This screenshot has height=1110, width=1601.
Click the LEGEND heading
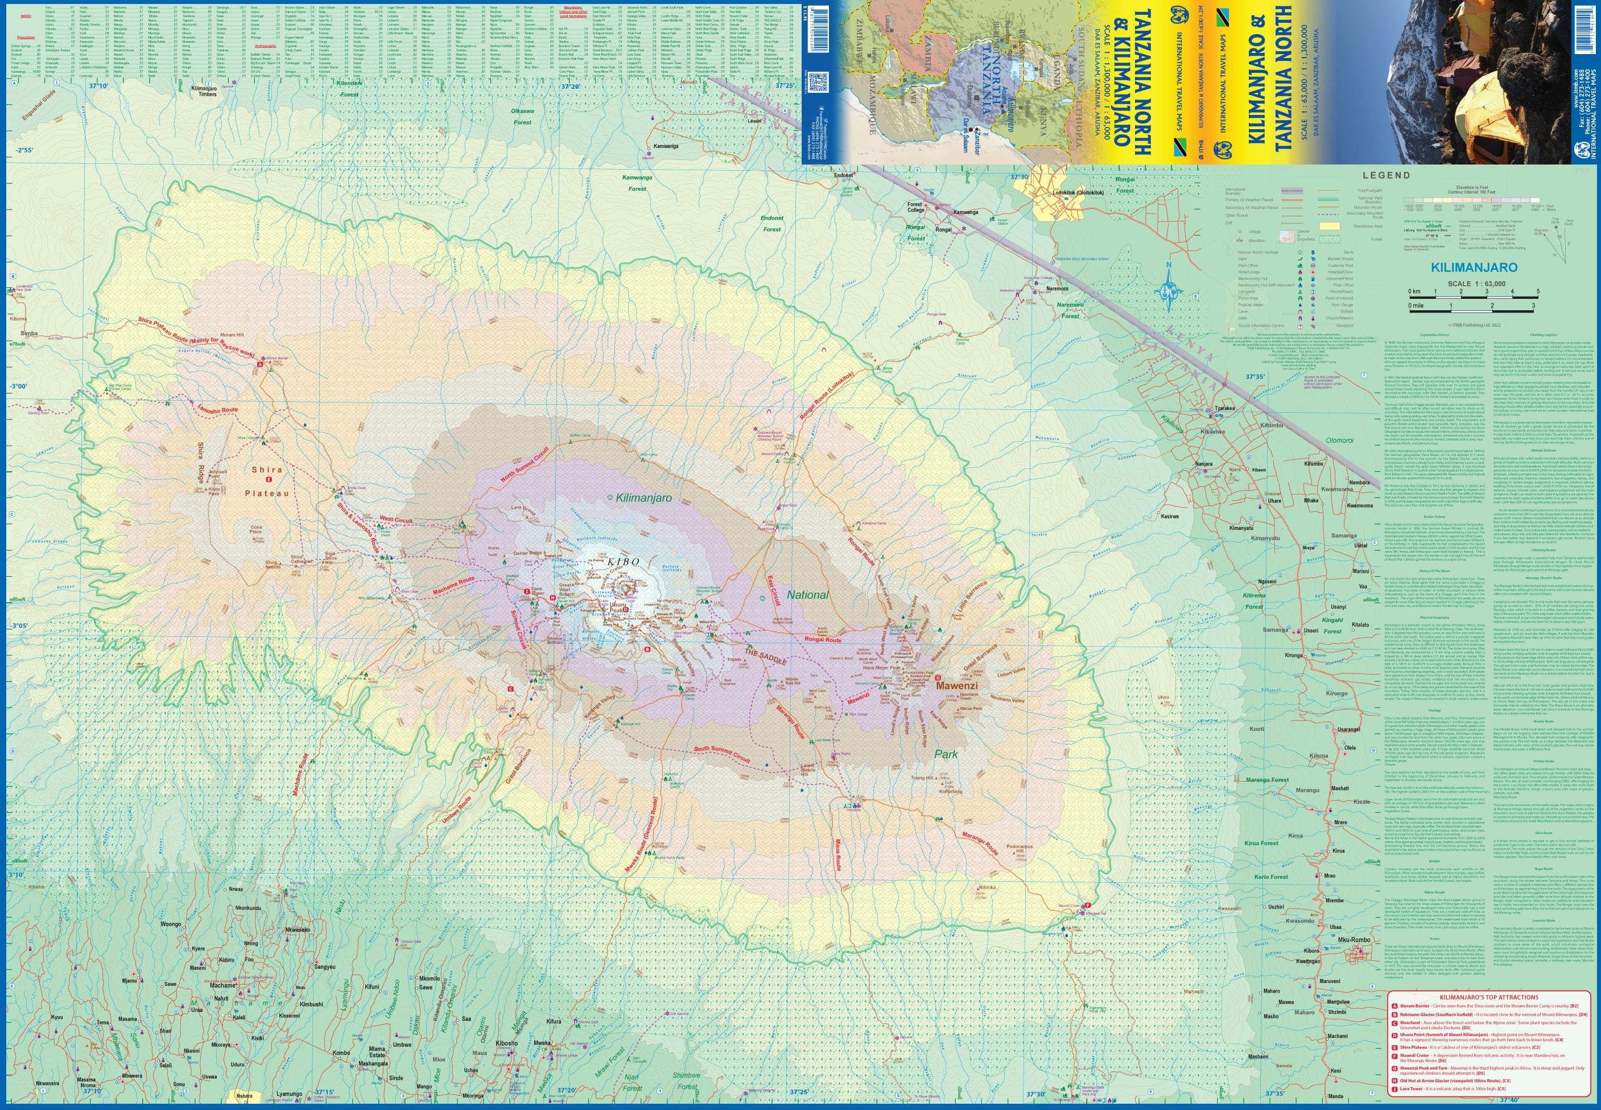(1387, 175)
